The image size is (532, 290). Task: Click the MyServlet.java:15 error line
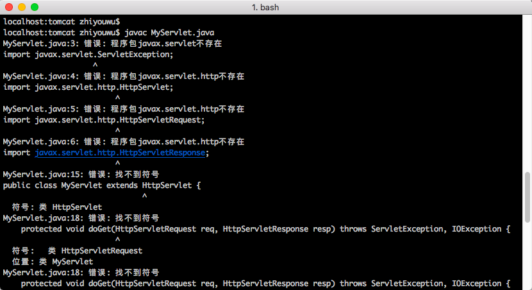81,175
